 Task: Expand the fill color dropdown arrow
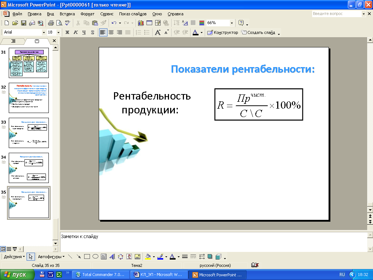154,257
